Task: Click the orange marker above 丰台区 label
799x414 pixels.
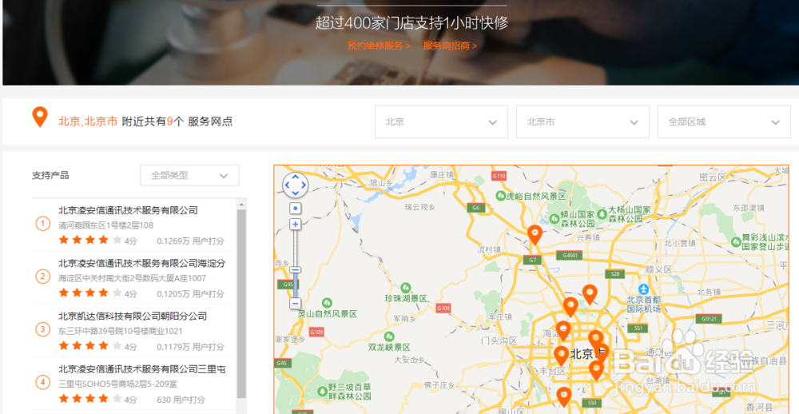Action: click(x=561, y=356)
